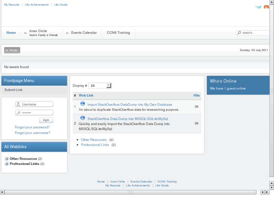Open My Resume top link
The width and height of the screenshot is (274, 205).
[12, 5]
